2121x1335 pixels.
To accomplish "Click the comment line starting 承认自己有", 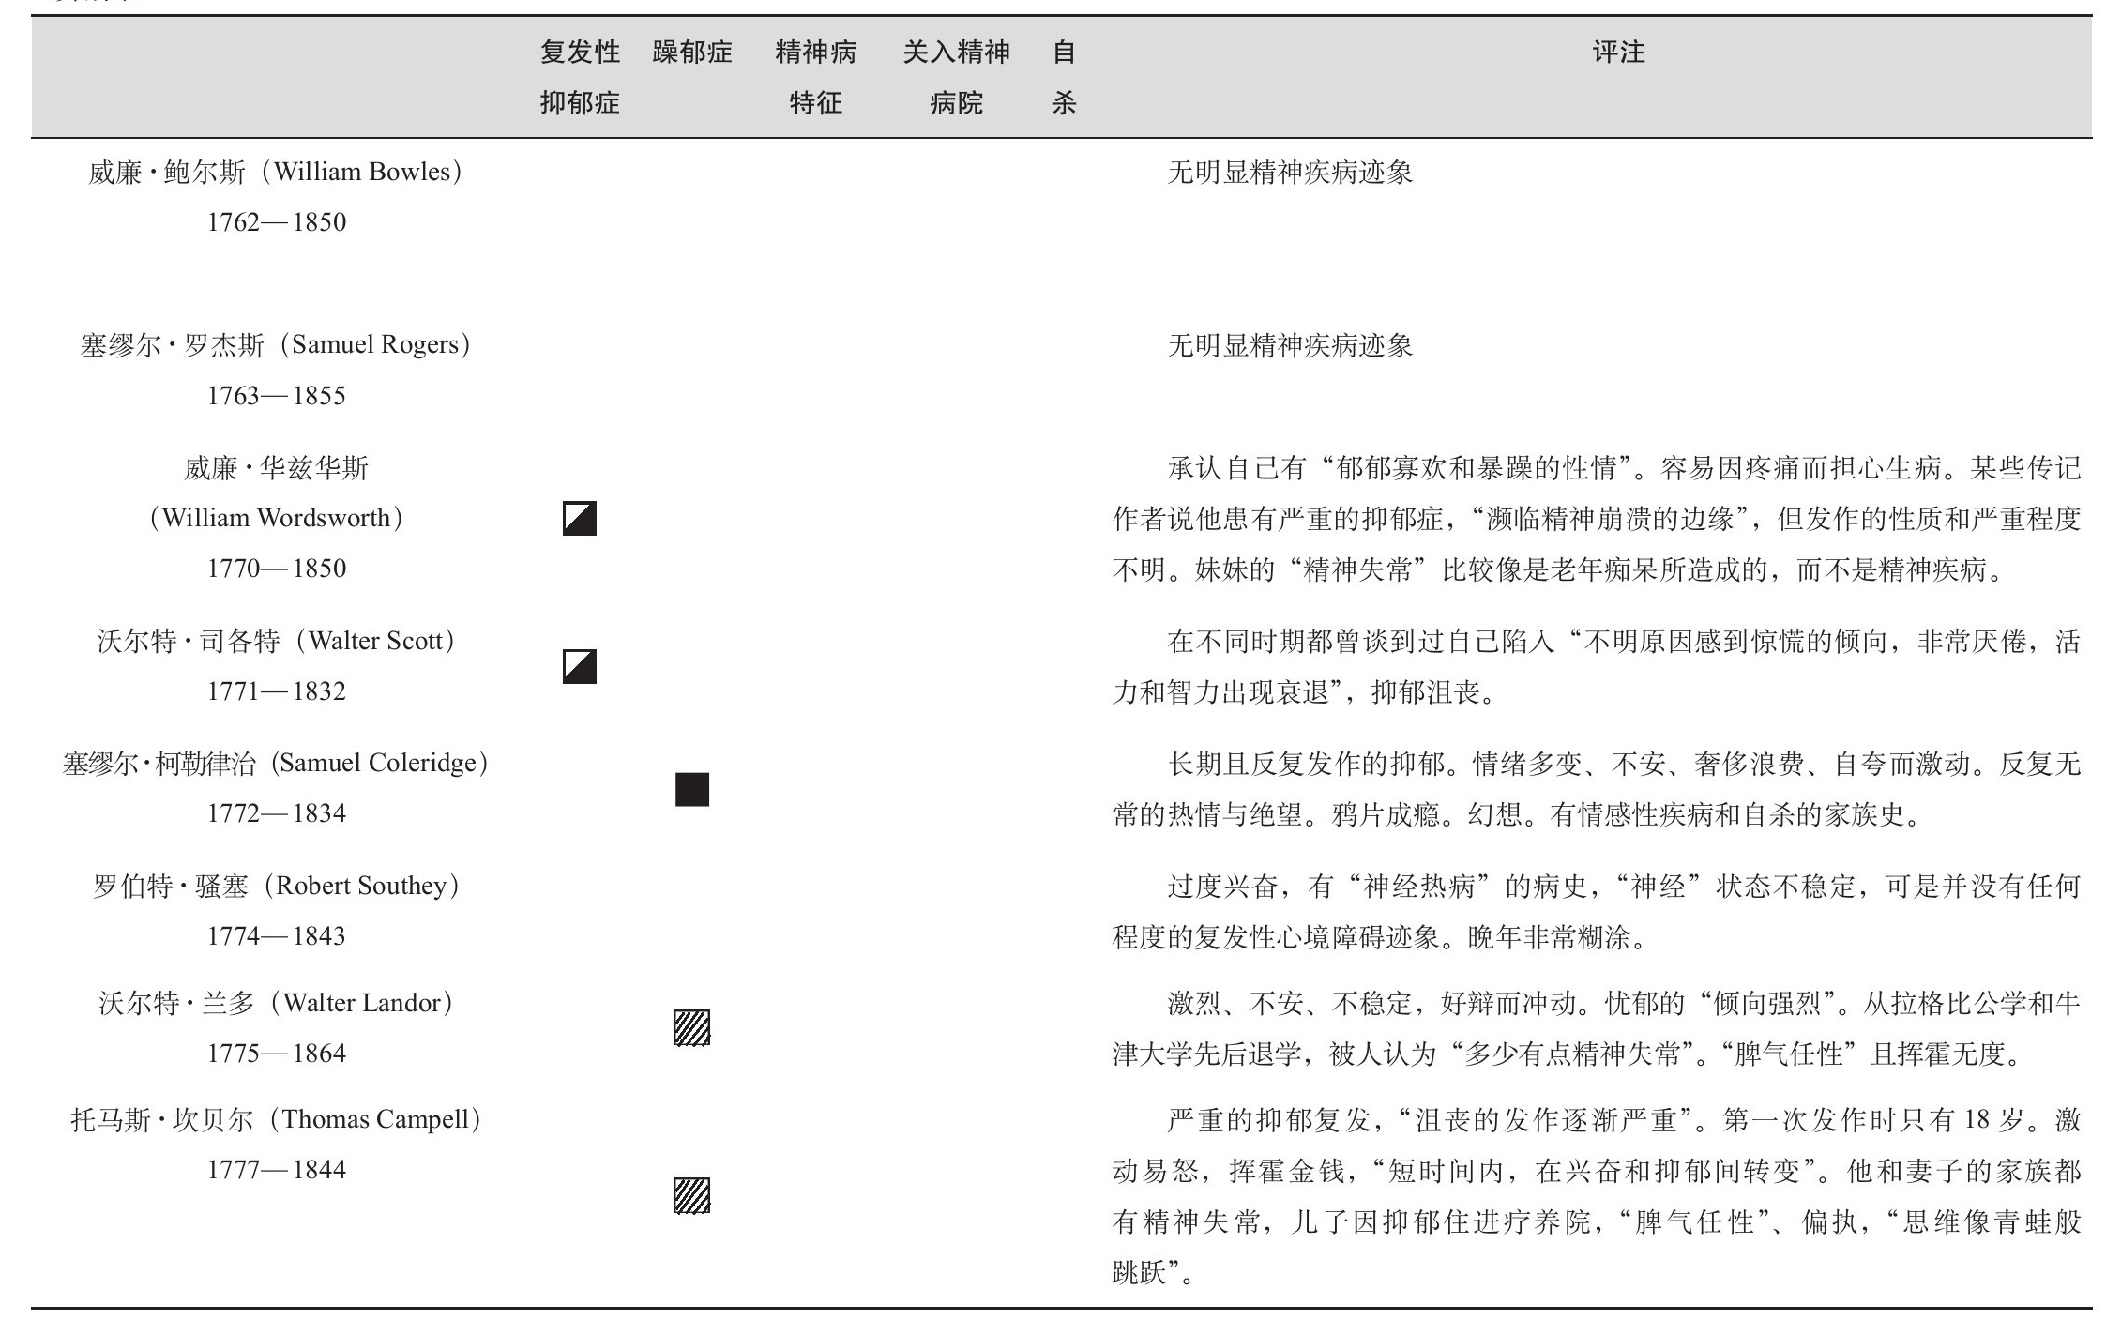I will point(1624,468).
